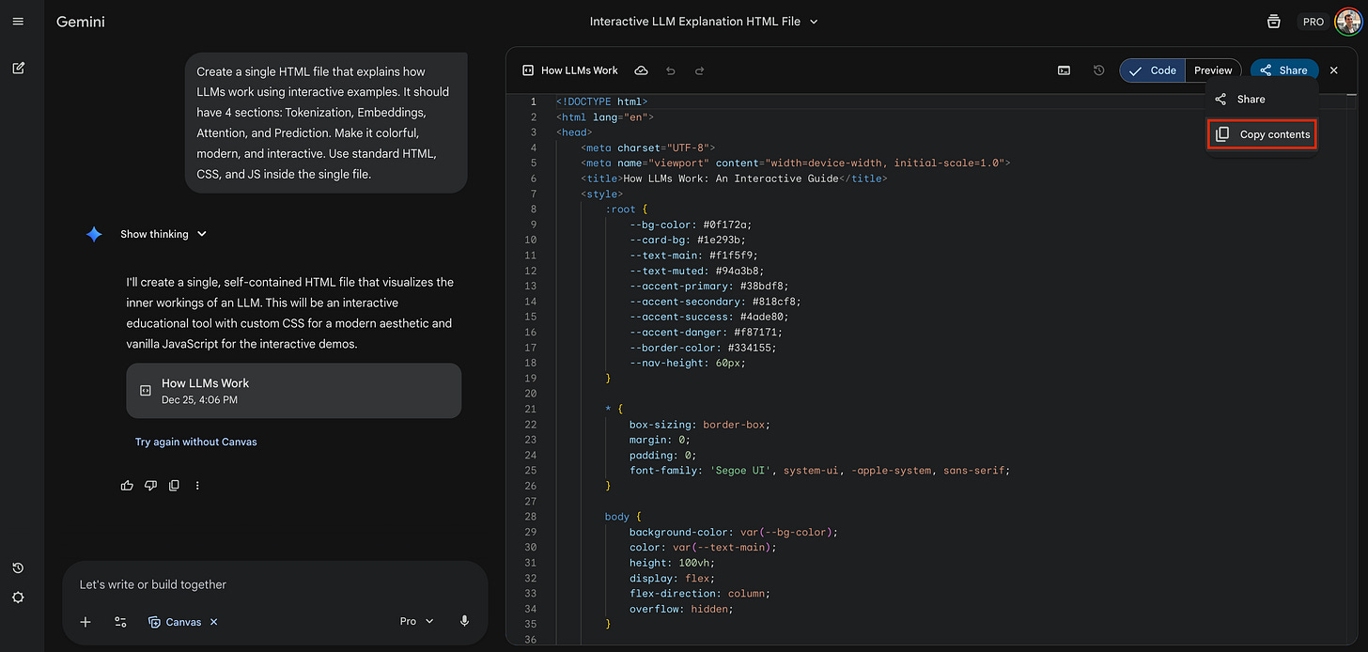Expand the Show thinking section

point(163,234)
